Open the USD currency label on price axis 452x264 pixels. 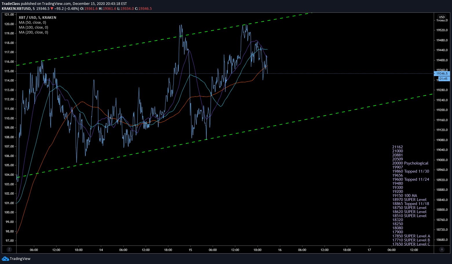coord(442,17)
